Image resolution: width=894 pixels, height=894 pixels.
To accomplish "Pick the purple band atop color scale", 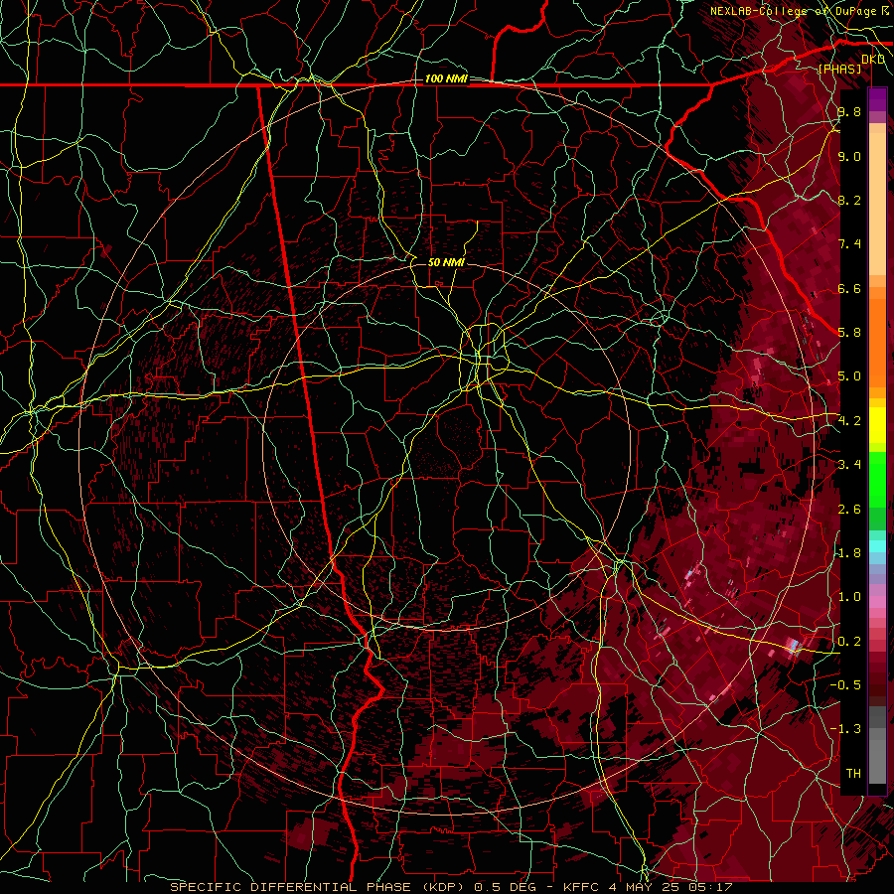I will 877,99.
